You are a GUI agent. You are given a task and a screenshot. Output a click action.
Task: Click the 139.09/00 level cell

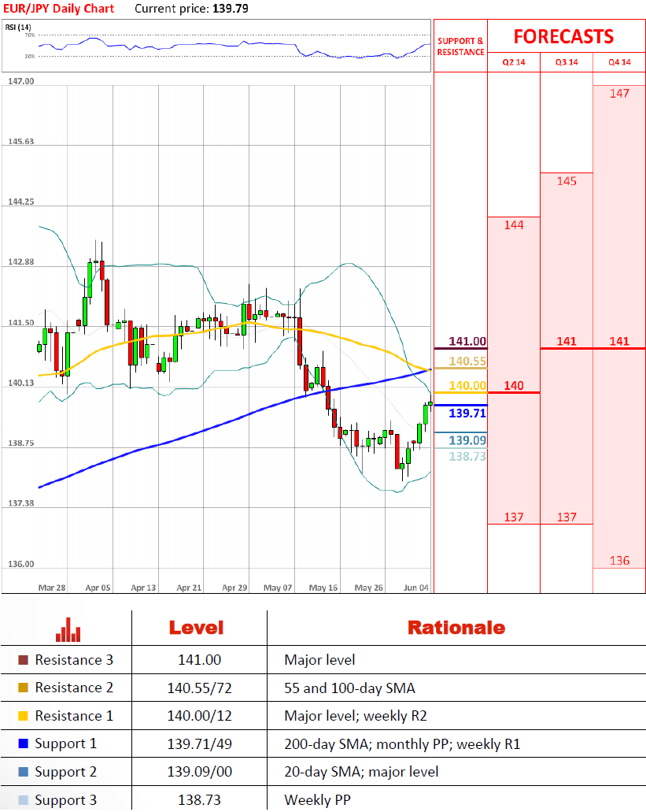tap(200, 772)
